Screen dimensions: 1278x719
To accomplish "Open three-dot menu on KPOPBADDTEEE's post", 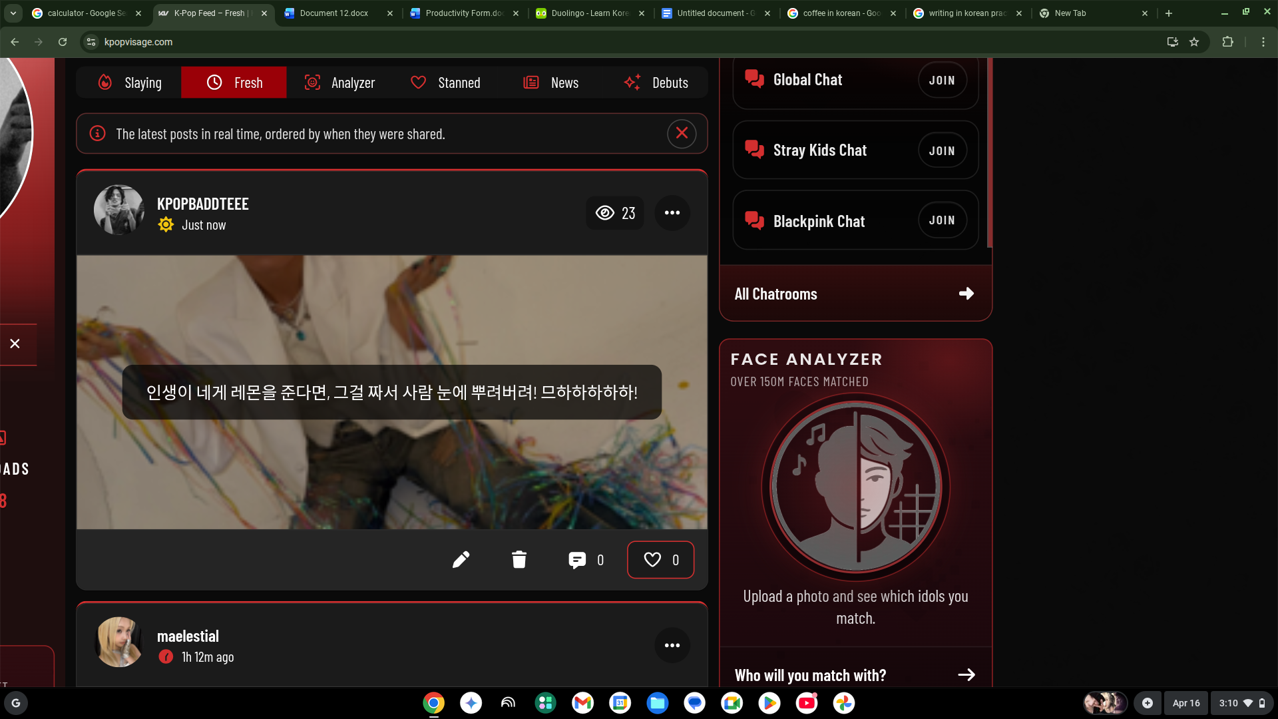I will [672, 213].
